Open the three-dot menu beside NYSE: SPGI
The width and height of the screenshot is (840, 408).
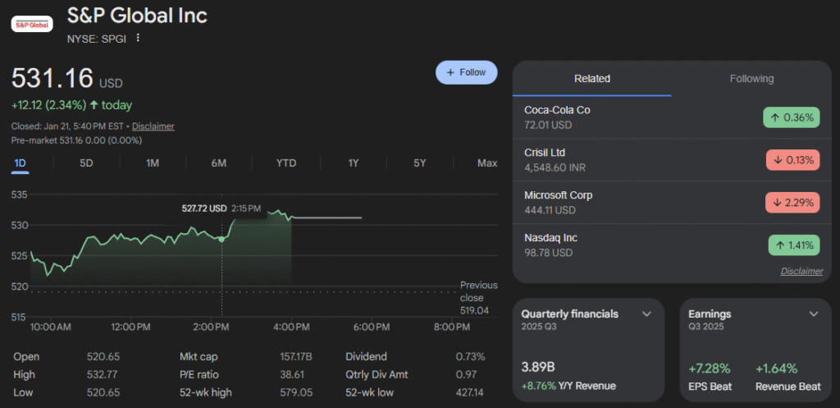point(138,38)
